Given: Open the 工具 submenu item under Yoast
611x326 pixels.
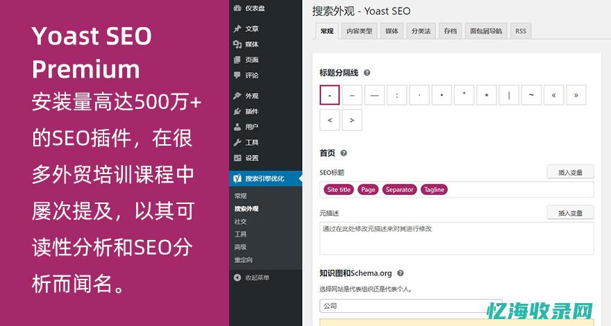Looking at the screenshot, I should [x=240, y=234].
